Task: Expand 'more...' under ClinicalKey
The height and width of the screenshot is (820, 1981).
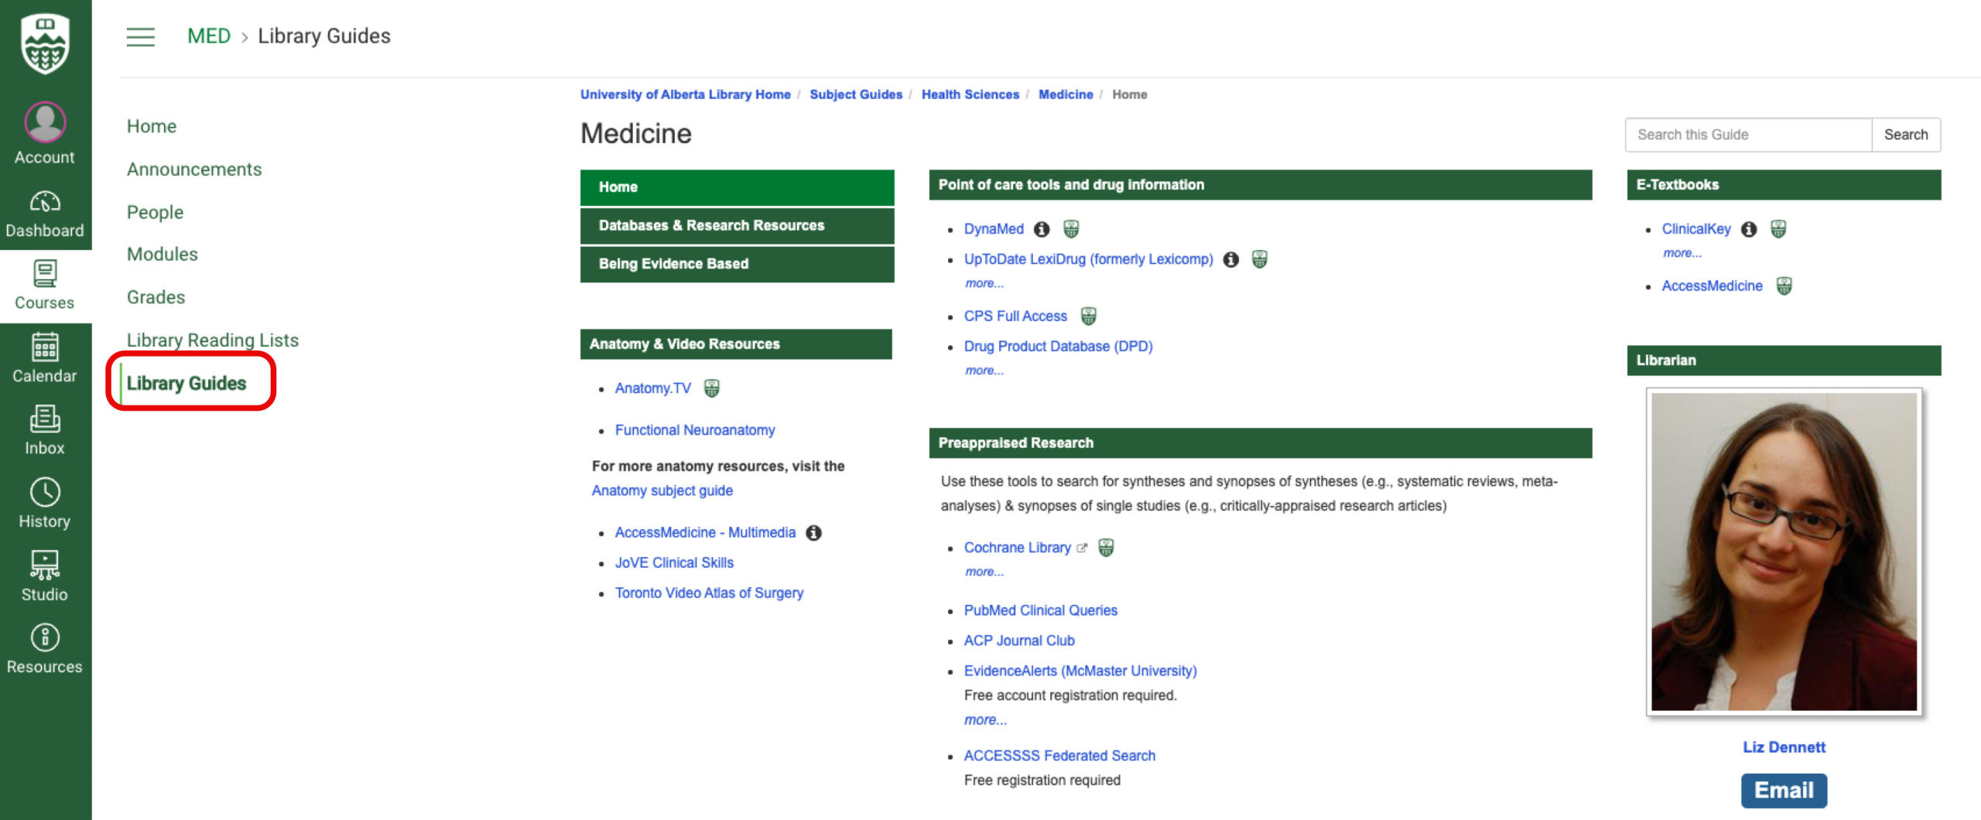Action: tap(1682, 253)
